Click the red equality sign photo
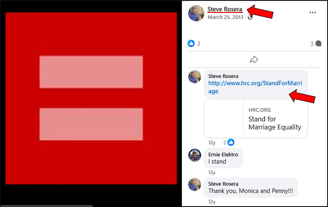 point(91,98)
